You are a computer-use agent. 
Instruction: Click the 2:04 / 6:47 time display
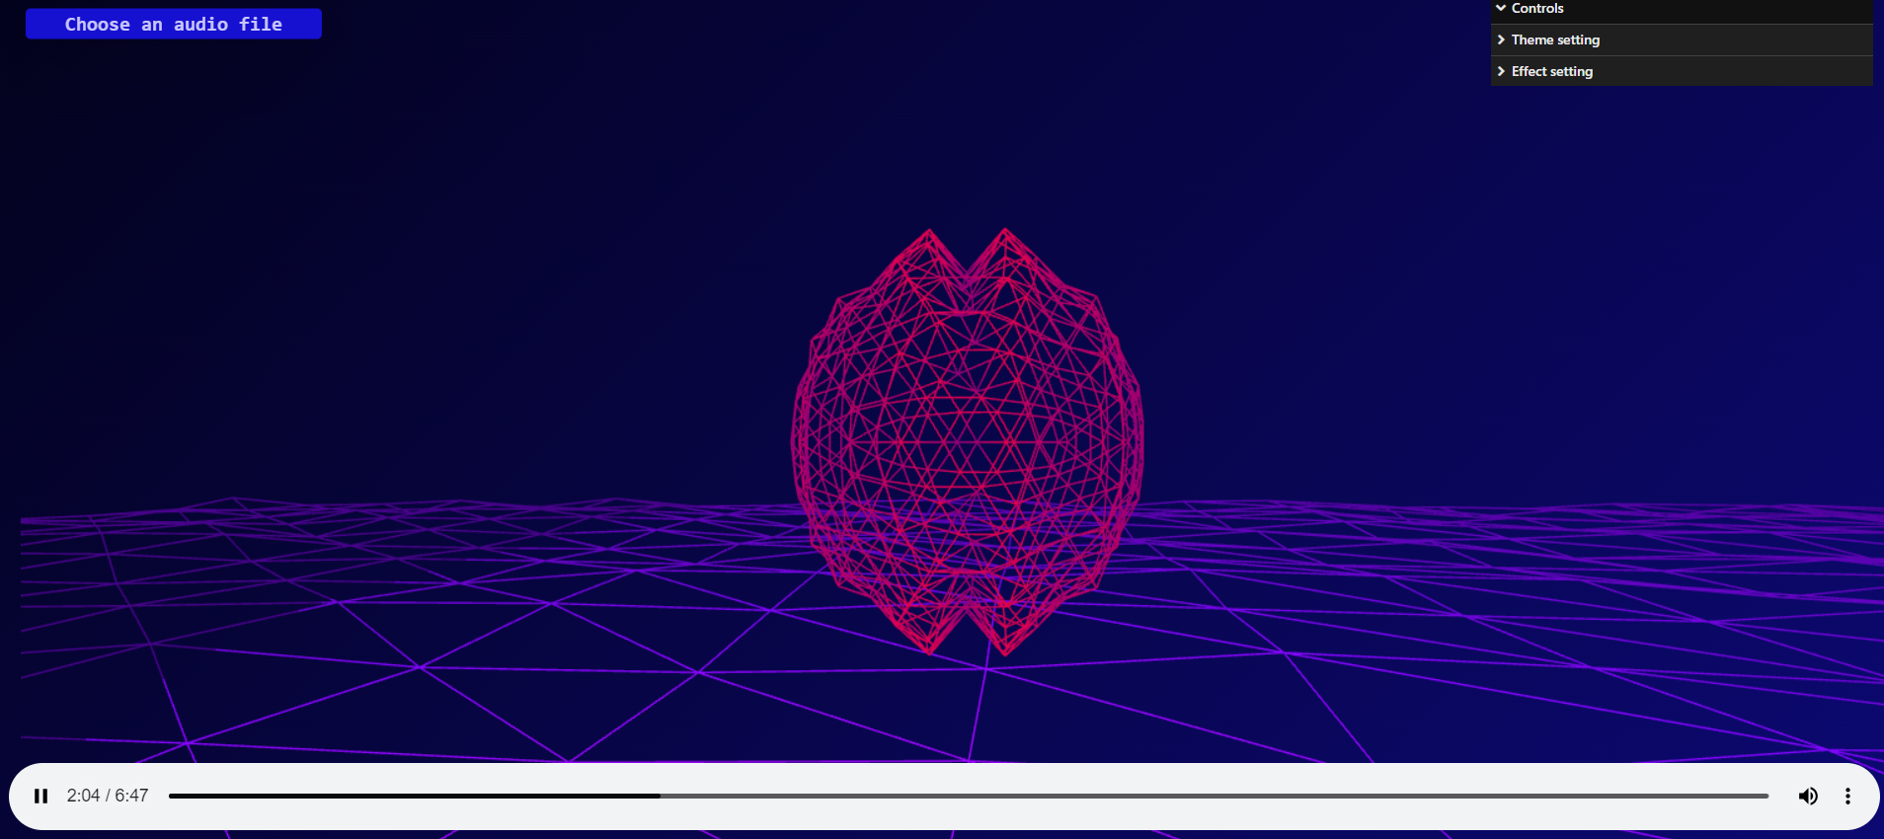(108, 796)
